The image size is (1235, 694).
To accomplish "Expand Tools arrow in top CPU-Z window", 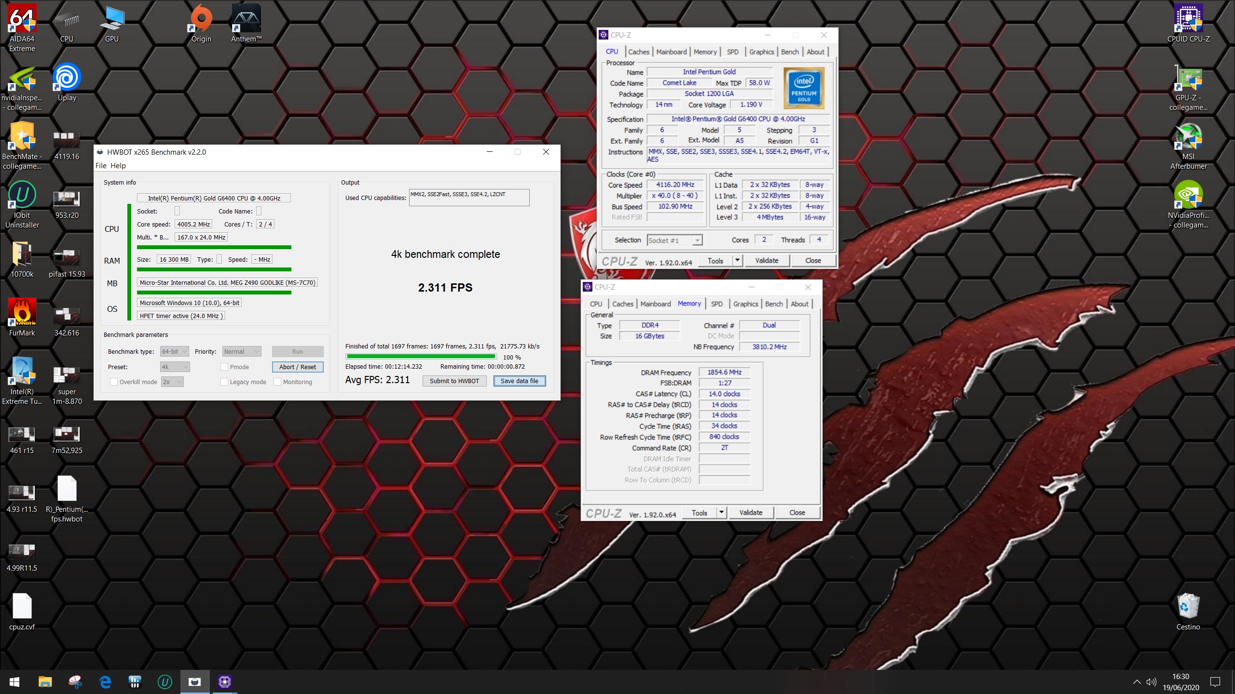I will pos(737,261).
